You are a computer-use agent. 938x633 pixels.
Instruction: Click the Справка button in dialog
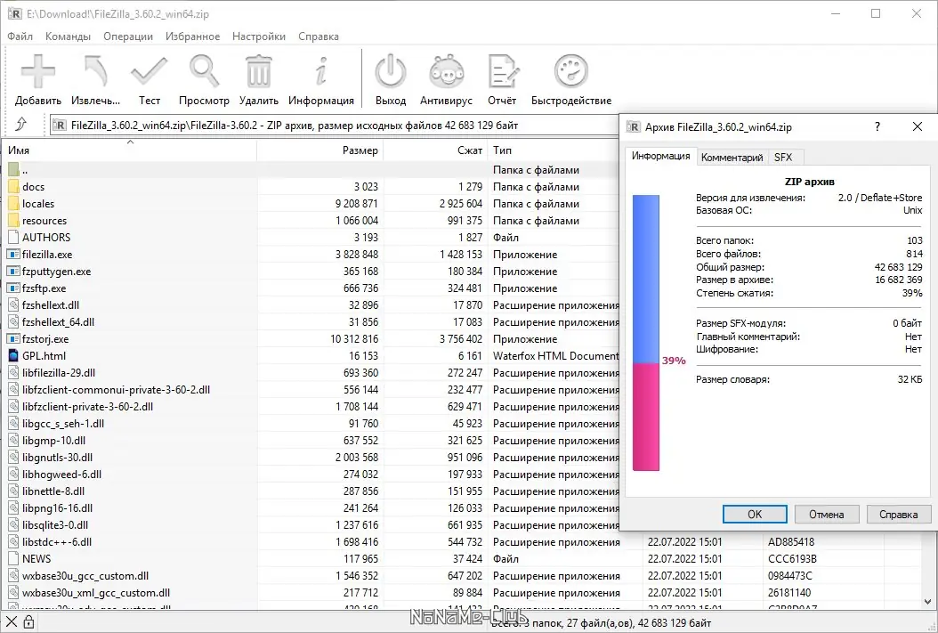point(898,515)
